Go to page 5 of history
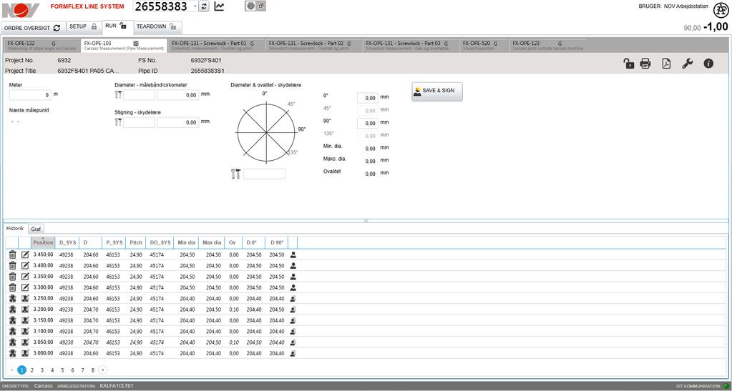The height and width of the screenshot is (391, 732). click(62, 370)
